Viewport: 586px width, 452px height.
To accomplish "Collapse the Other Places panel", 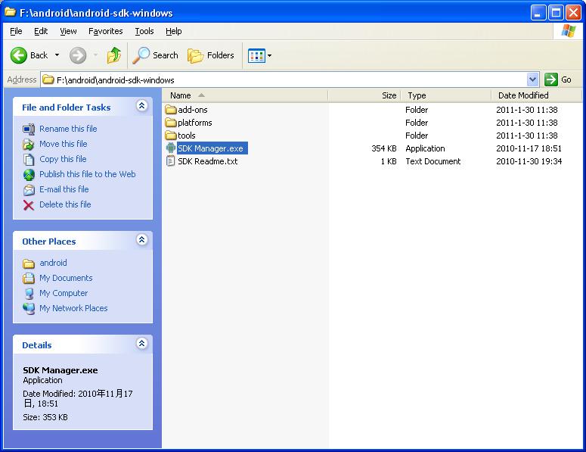I will (141, 240).
